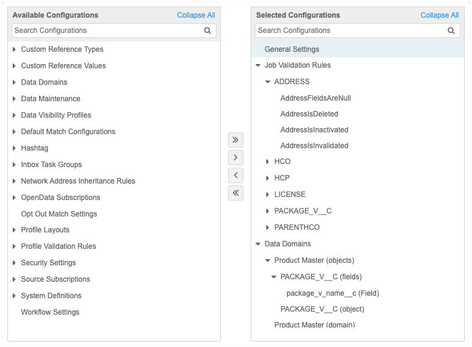
Task: Collapse the PACKAGE_V__C (fields) node
Action: click(x=274, y=277)
